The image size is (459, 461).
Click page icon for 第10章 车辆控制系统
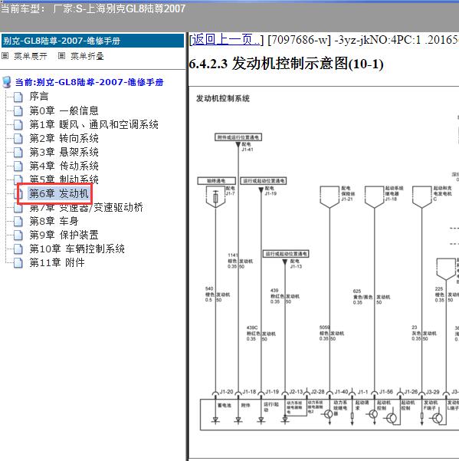click(18, 249)
